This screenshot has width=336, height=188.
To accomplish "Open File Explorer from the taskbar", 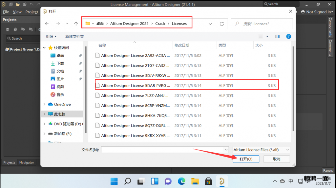I will coord(195,181).
